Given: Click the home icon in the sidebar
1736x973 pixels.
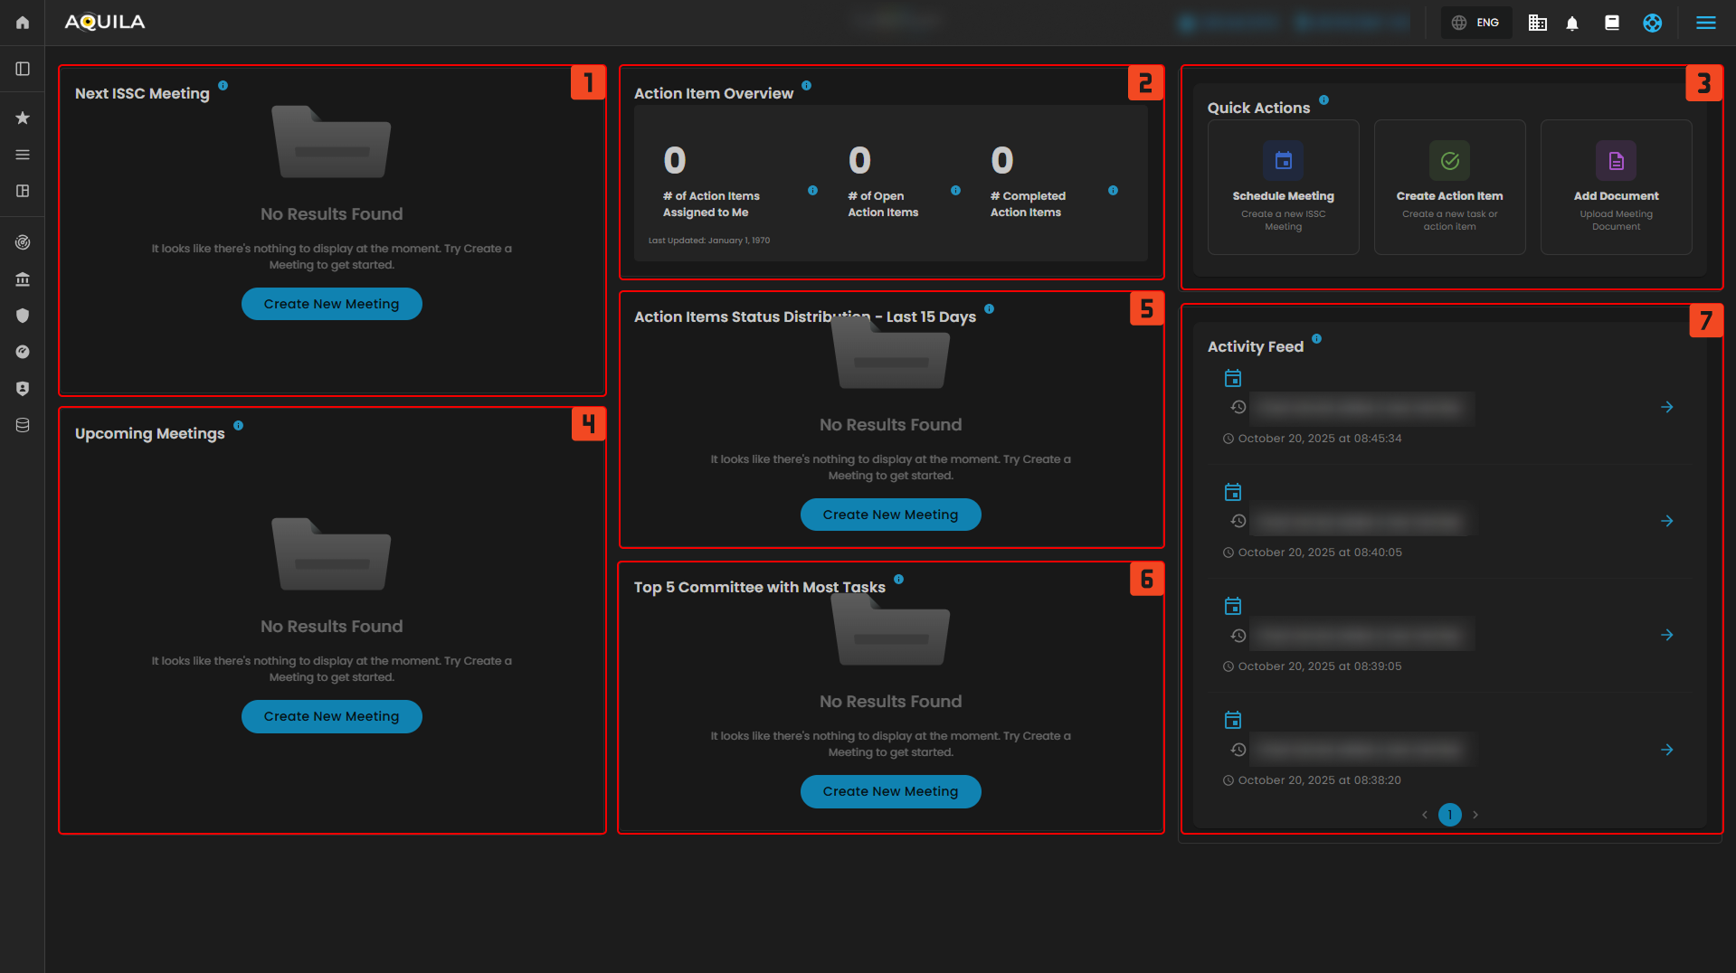Looking at the screenshot, I should click(x=23, y=23).
